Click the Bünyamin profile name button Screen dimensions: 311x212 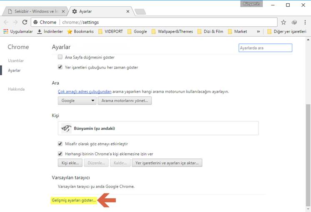pyautogui.click(x=251, y=4)
